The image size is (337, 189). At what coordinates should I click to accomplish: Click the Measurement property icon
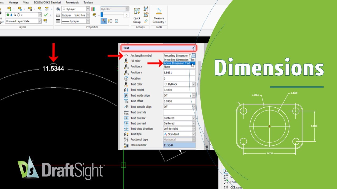pyautogui.click(x=126, y=145)
